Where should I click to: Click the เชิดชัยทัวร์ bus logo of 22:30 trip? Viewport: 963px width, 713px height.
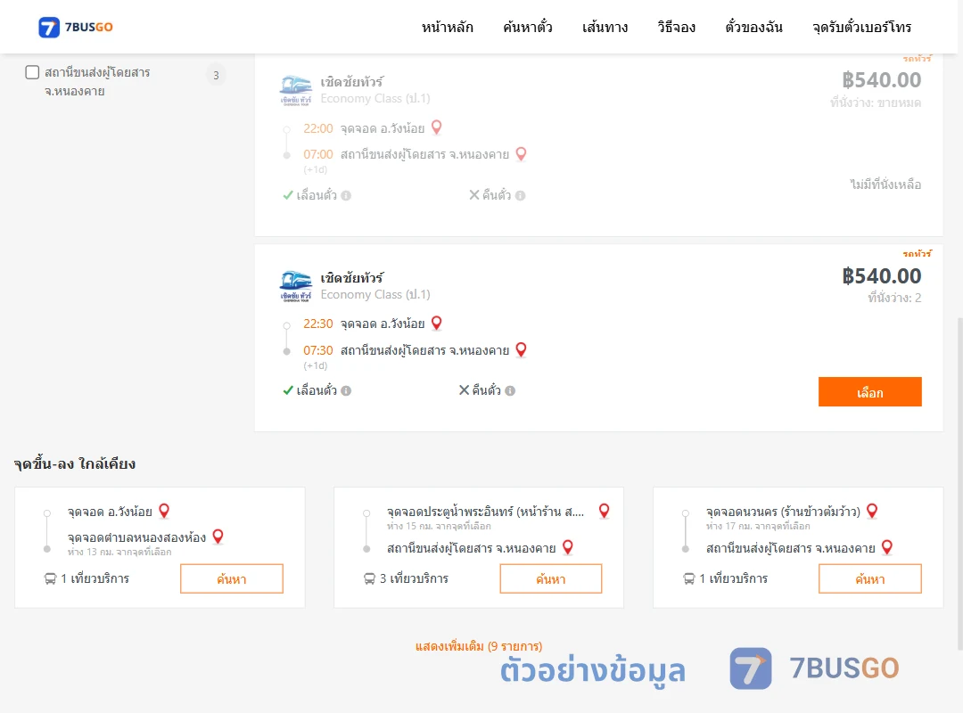[296, 286]
